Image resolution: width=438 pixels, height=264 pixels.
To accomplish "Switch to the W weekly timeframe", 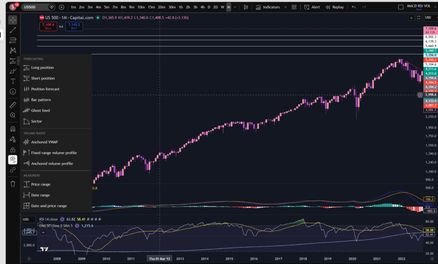I will [x=222, y=7].
